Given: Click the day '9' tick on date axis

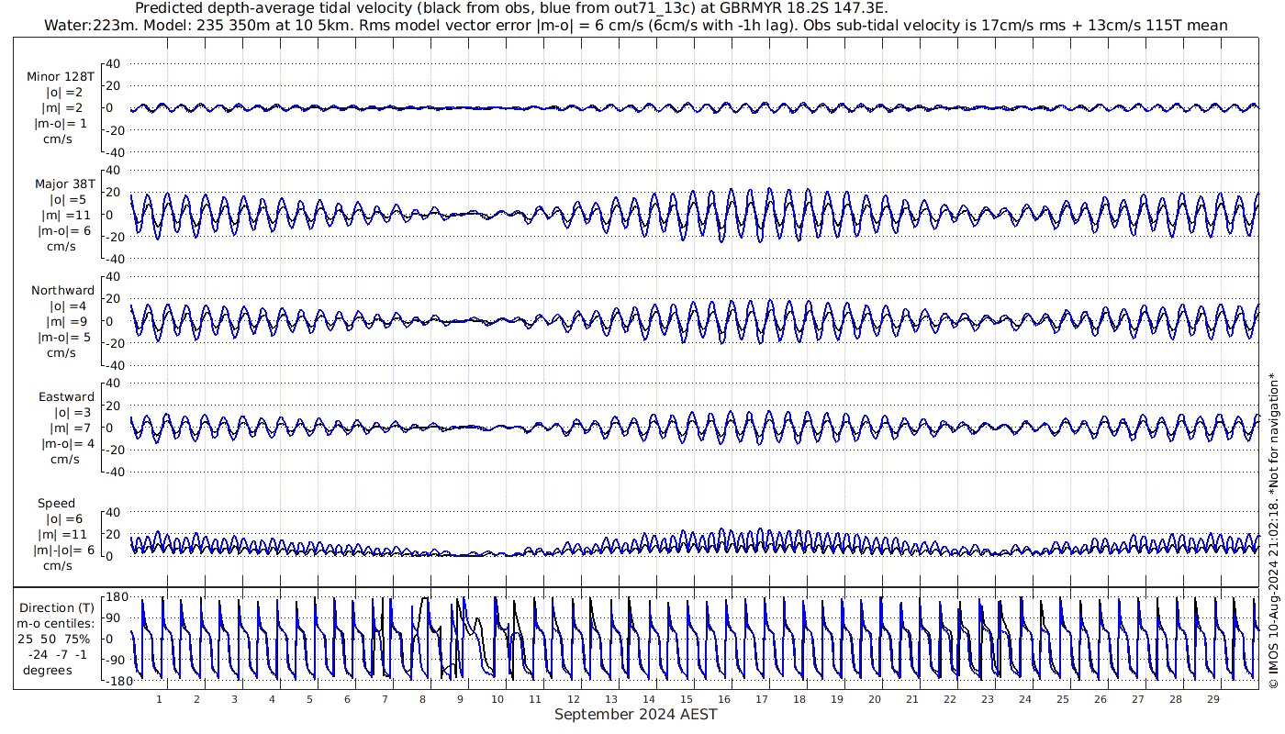Looking at the screenshot, I should 461,699.
